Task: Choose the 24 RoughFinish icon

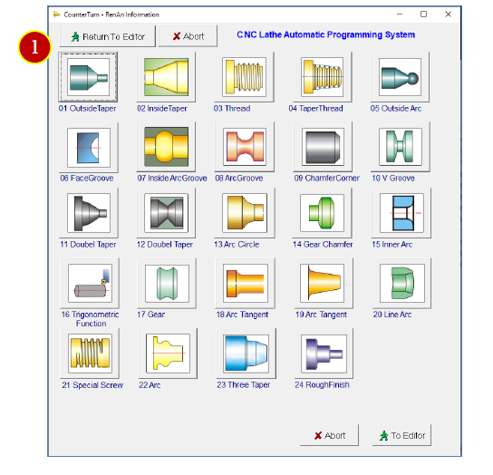Action: pyautogui.click(x=324, y=354)
